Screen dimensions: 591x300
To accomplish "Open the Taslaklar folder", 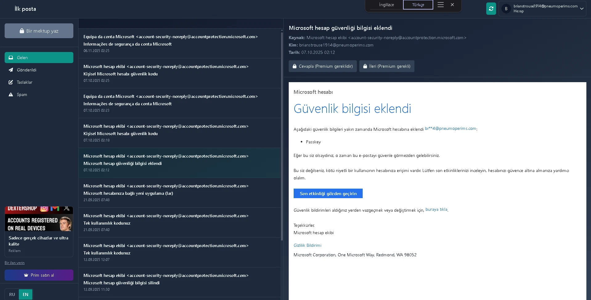I will [x=39, y=82].
